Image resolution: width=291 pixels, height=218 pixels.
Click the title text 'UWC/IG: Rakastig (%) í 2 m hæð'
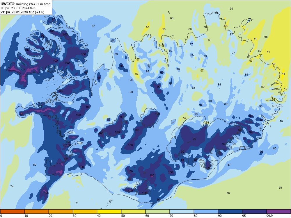(x=25, y=4)
